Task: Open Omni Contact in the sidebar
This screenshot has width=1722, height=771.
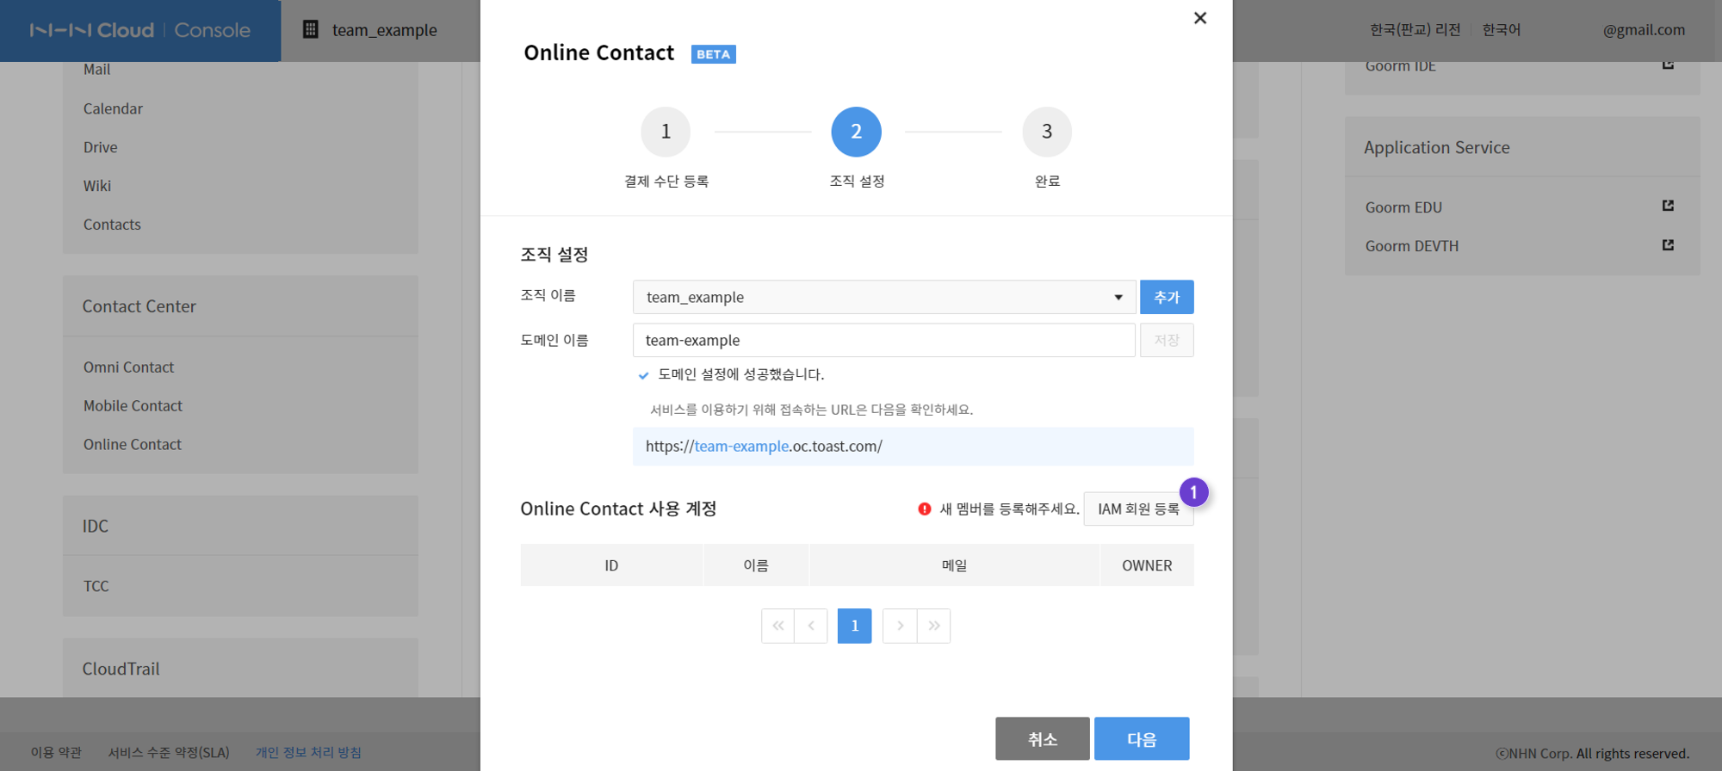Action: [x=128, y=367]
